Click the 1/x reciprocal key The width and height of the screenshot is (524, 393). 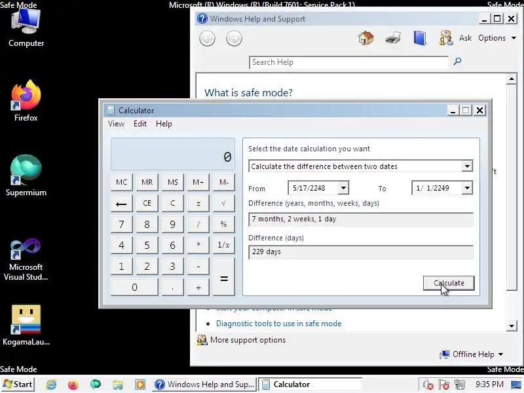(x=224, y=245)
